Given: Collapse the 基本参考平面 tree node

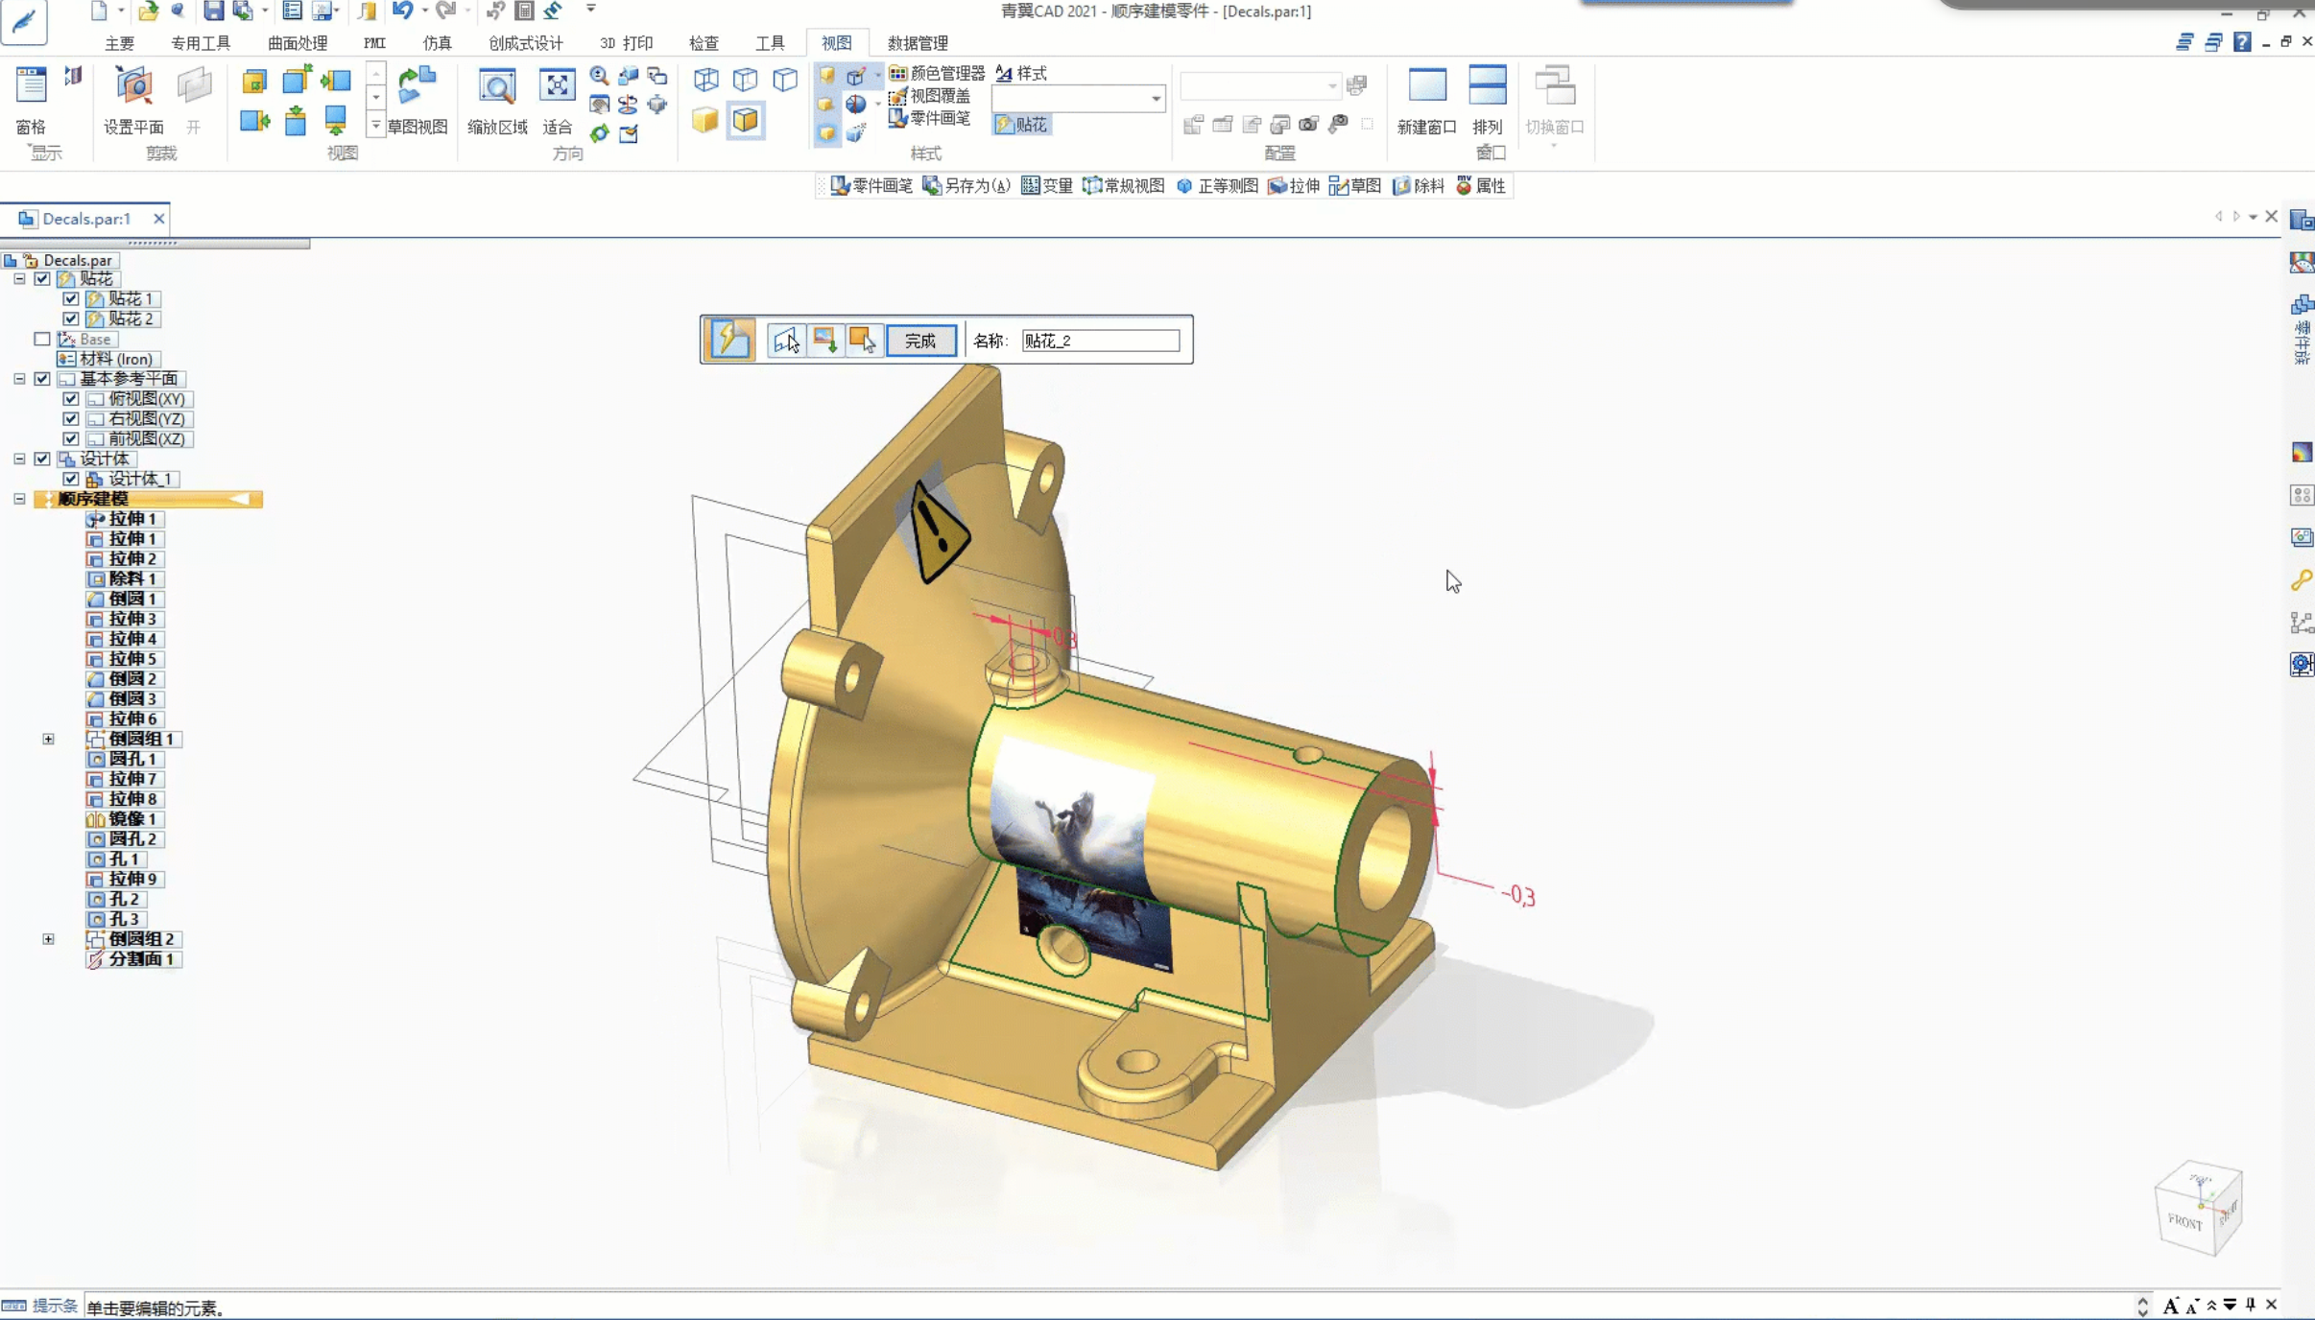Looking at the screenshot, I should pos(19,379).
